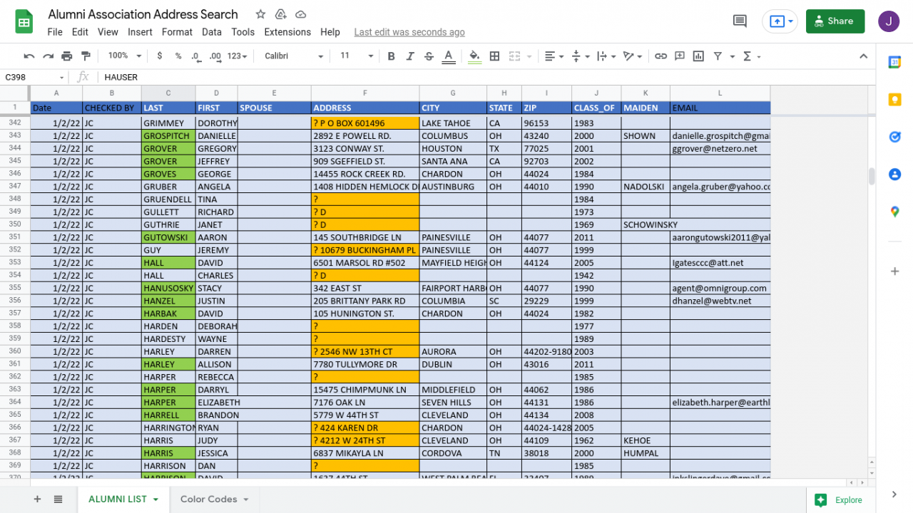Toggle bold formatting
913x513 pixels.
point(391,56)
